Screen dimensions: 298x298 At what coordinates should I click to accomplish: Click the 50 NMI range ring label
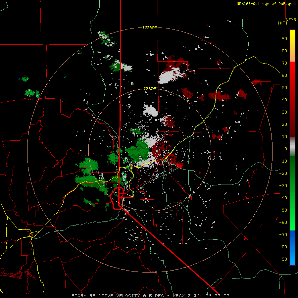tap(150, 88)
